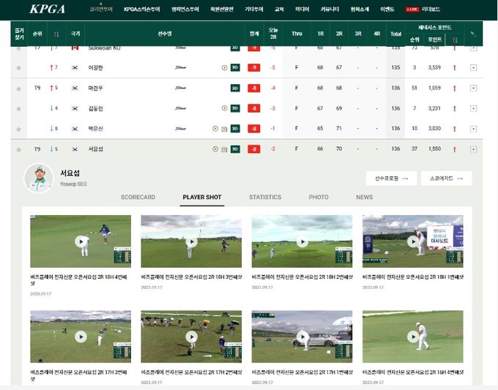Click the 3D icon in 마관우 row

click(235, 88)
